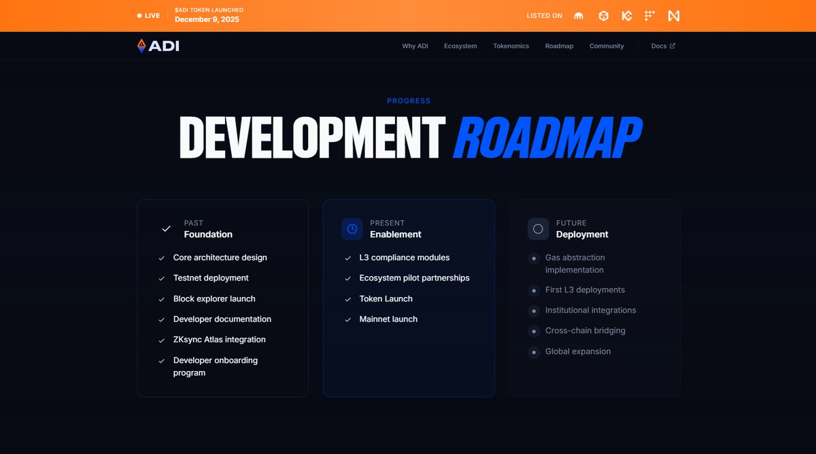Click the Crypto.com lion hexagon icon

click(x=603, y=16)
